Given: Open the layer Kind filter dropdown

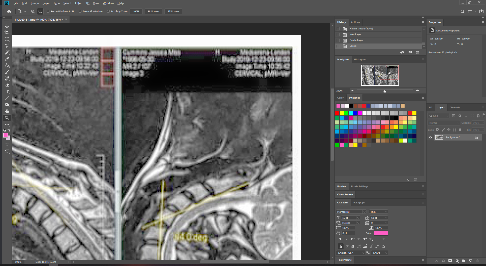Looking at the screenshot, I should click(x=439, y=116).
